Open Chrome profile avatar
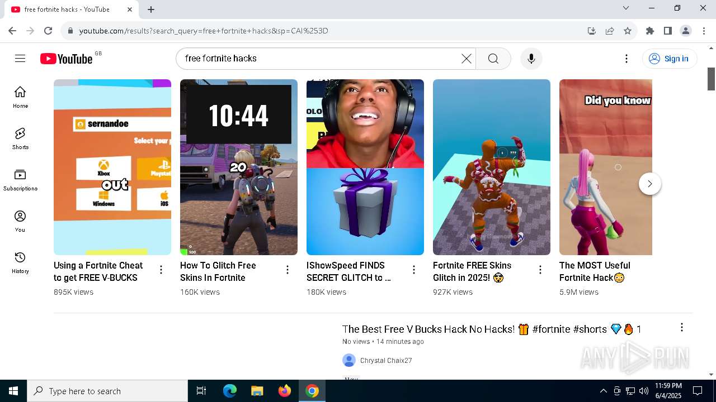Image resolution: width=716 pixels, height=402 pixels. pos(686,31)
